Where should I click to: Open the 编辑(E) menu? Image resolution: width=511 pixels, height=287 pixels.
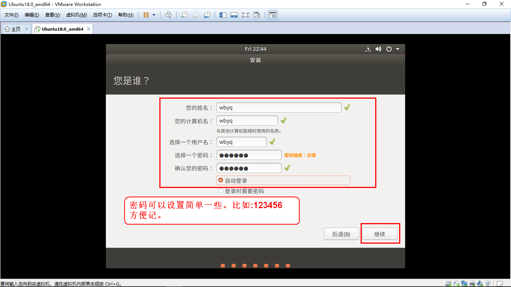(32, 15)
